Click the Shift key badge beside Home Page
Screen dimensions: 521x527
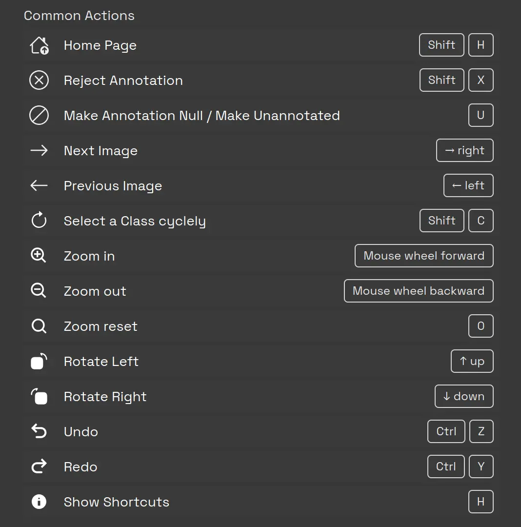click(441, 45)
